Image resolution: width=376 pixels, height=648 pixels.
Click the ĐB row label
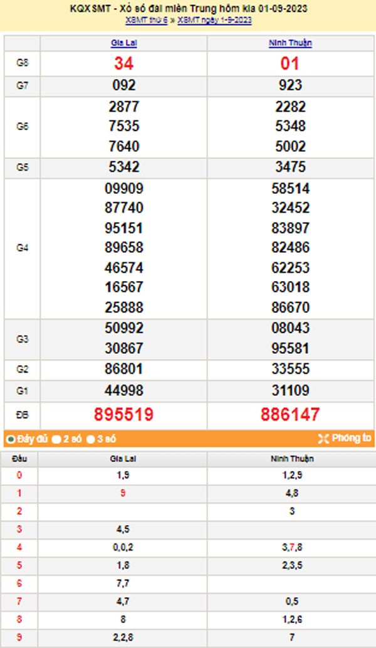(x=22, y=415)
